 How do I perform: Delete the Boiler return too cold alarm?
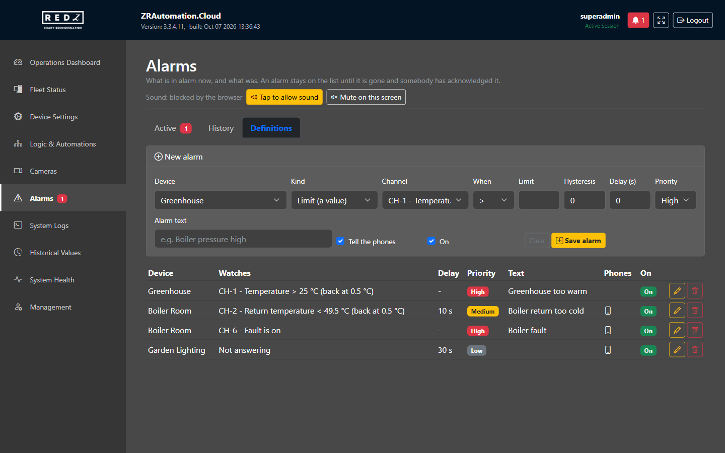click(695, 311)
